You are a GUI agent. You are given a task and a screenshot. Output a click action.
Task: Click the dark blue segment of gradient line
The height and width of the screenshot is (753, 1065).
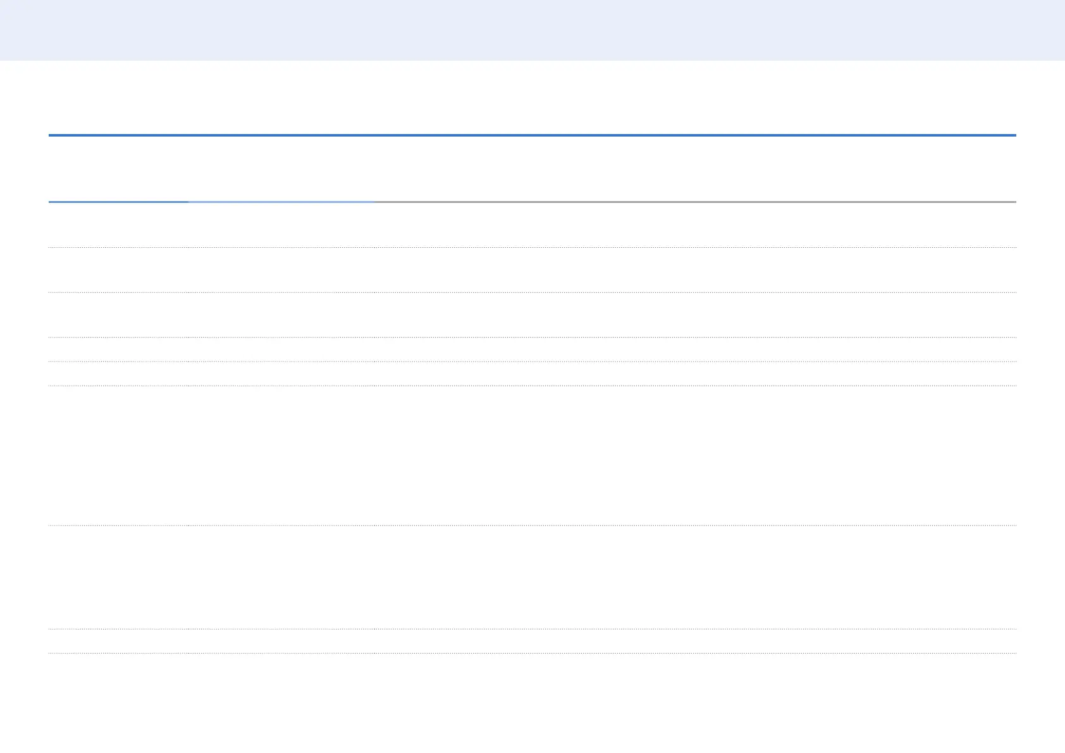pos(118,202)
